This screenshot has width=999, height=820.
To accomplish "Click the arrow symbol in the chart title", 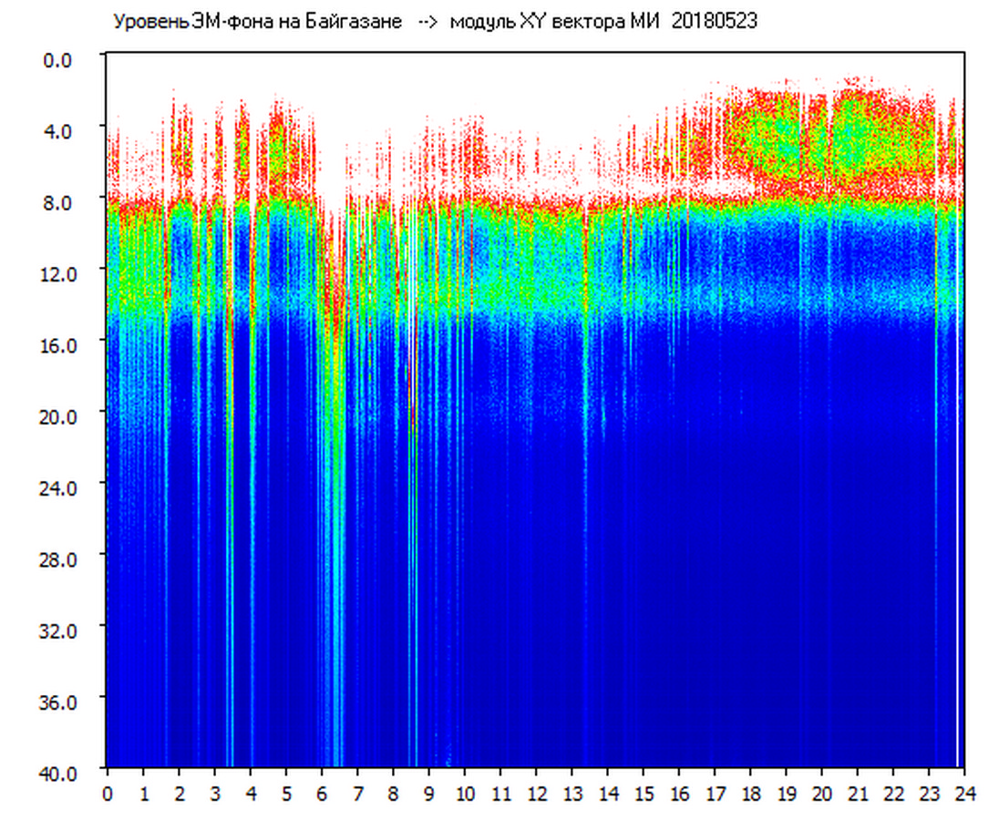I will (x=428, y=22).
